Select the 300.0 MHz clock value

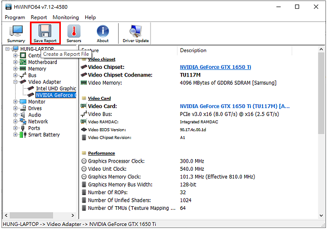pyautogui.click(x=192, y=161)
